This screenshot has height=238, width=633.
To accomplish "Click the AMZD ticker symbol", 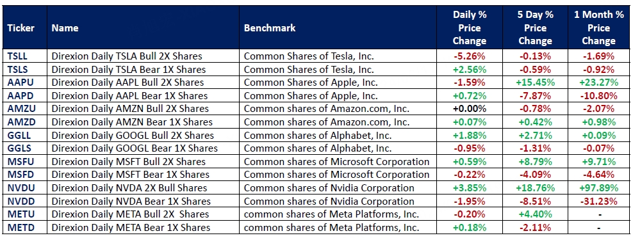I will coord(21,122).
